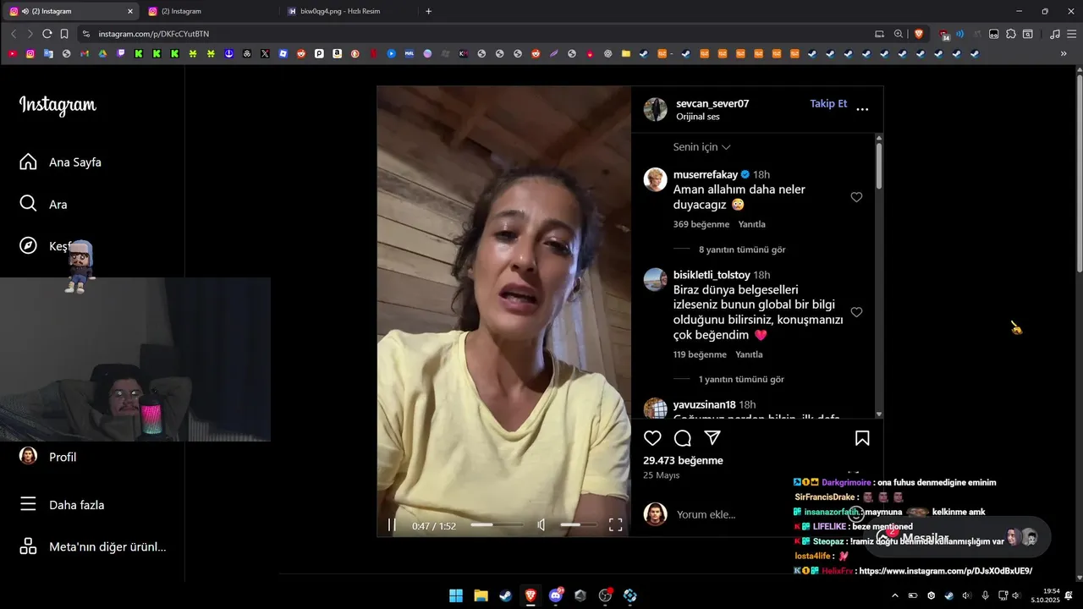1083x609 pixels.
Task: Click Takip Et to follow sevcan_sever07
Action: tap(828, 103)
